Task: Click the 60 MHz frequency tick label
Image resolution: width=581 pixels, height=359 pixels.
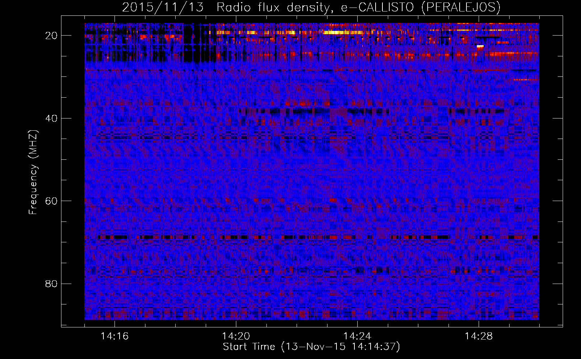Action: pyautogui.click(x=51, y=201)
